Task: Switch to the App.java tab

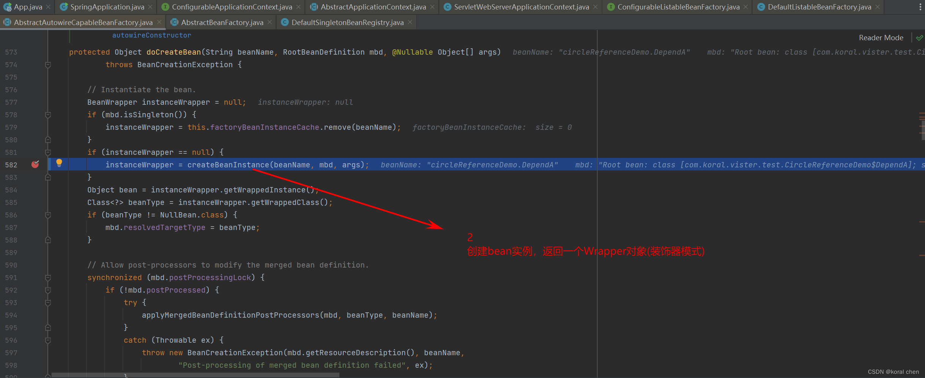Action: [x=28, y=7]
